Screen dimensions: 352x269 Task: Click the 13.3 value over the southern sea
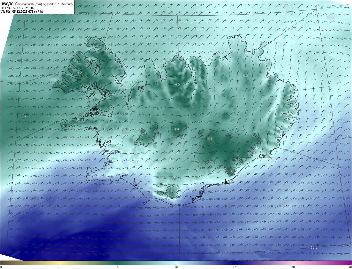tap(314, 248)
